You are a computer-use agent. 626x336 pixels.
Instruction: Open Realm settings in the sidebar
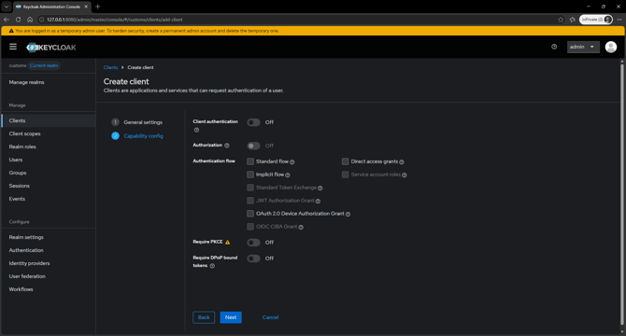[49, 237]
